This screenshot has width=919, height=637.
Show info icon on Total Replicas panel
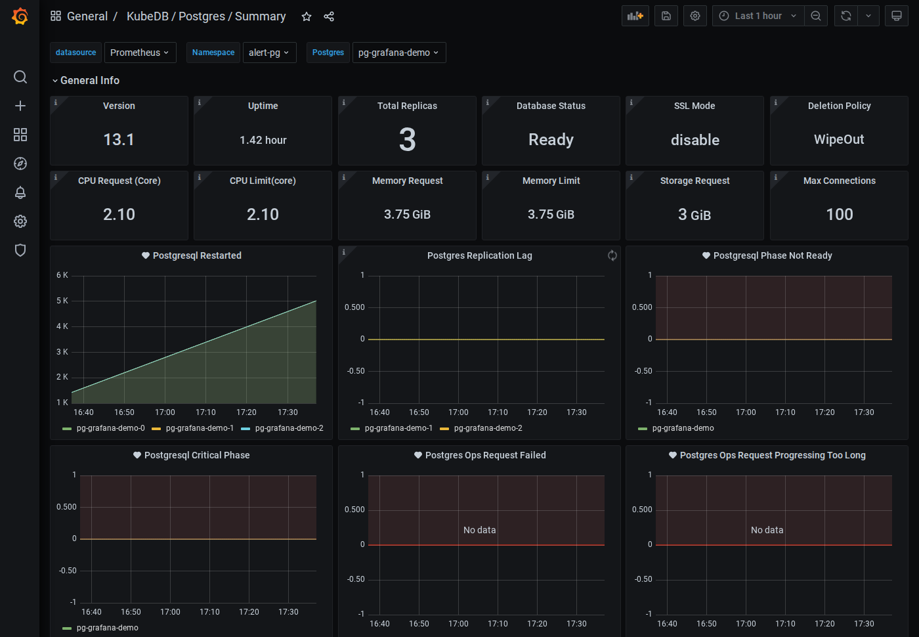click(x=344, y=102)
